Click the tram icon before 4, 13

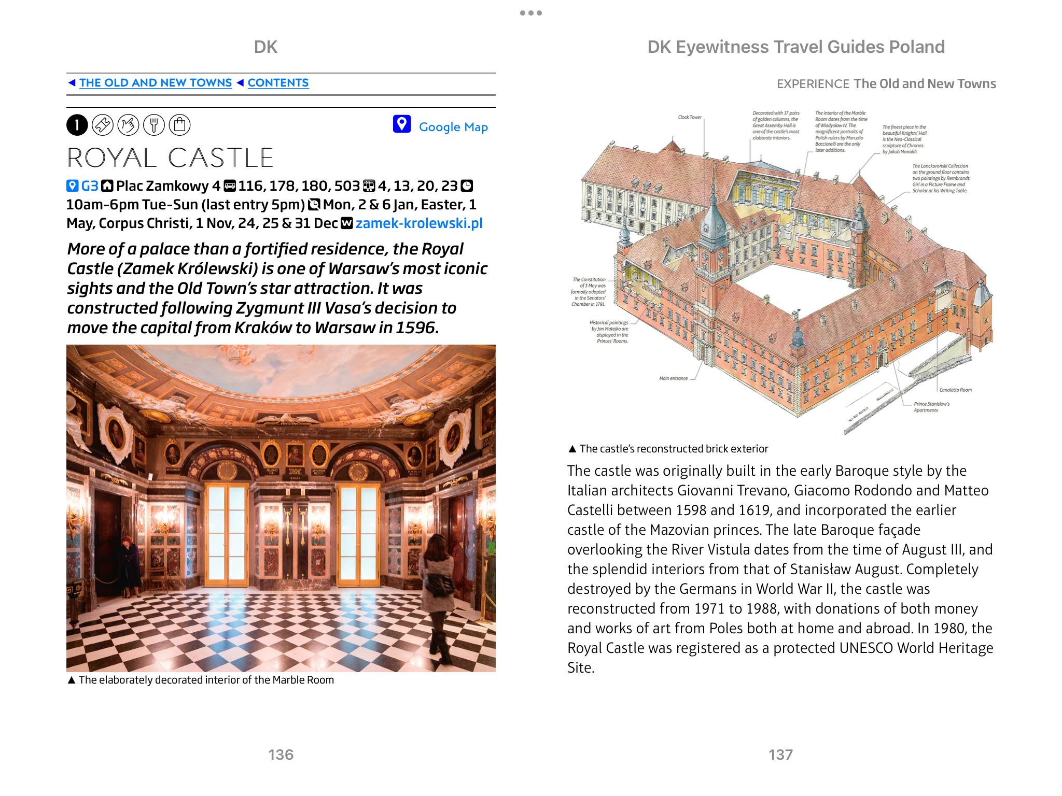[x=369, y=186]
